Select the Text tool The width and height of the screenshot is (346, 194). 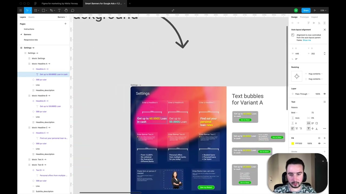pyautogui.click(x=59, y=10)
